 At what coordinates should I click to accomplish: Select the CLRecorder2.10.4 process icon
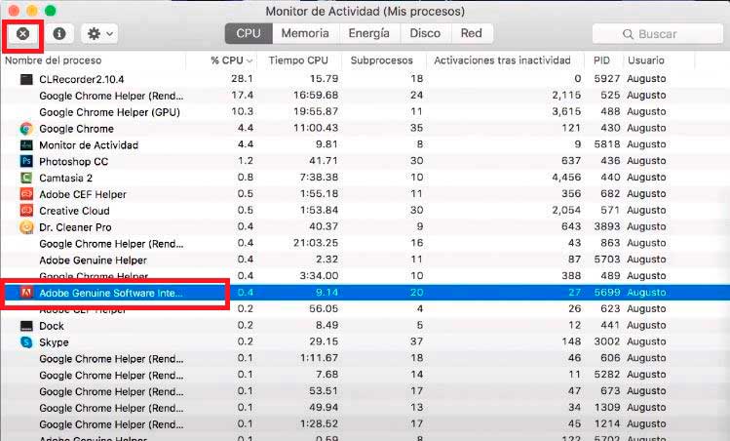tap(26, 79)
